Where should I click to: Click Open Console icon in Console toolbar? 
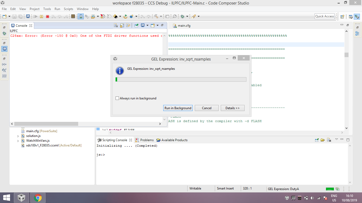tap(152, 26)
